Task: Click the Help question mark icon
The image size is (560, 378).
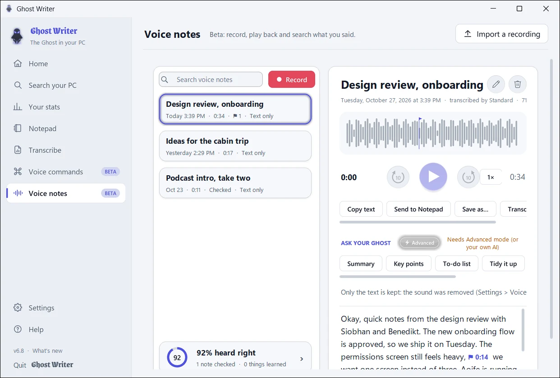Action: (18, 329)
